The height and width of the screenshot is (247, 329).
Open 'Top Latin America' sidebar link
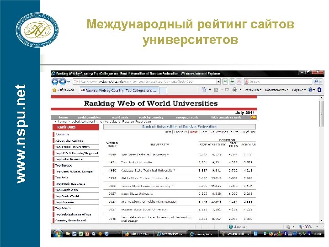coord(76,159)
